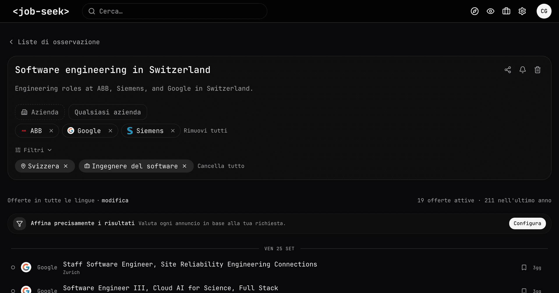Click the Siemens company chip label
Screen dimensions: 559x293
[150, 131]
